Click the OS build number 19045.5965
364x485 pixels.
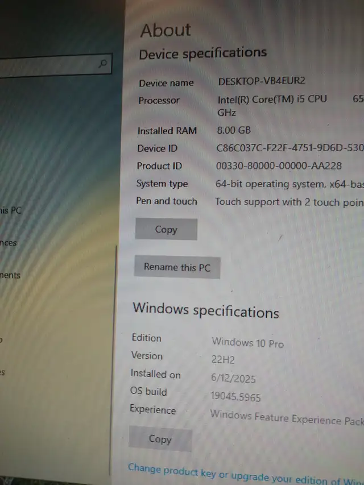(235, 396)
